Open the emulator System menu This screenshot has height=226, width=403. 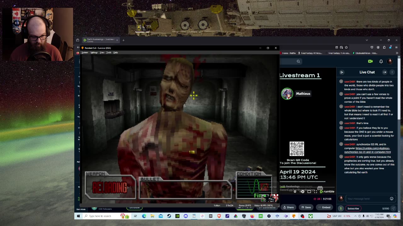click(85, 52)
